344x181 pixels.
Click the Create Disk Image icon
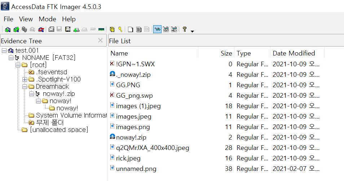pos(51,30)
